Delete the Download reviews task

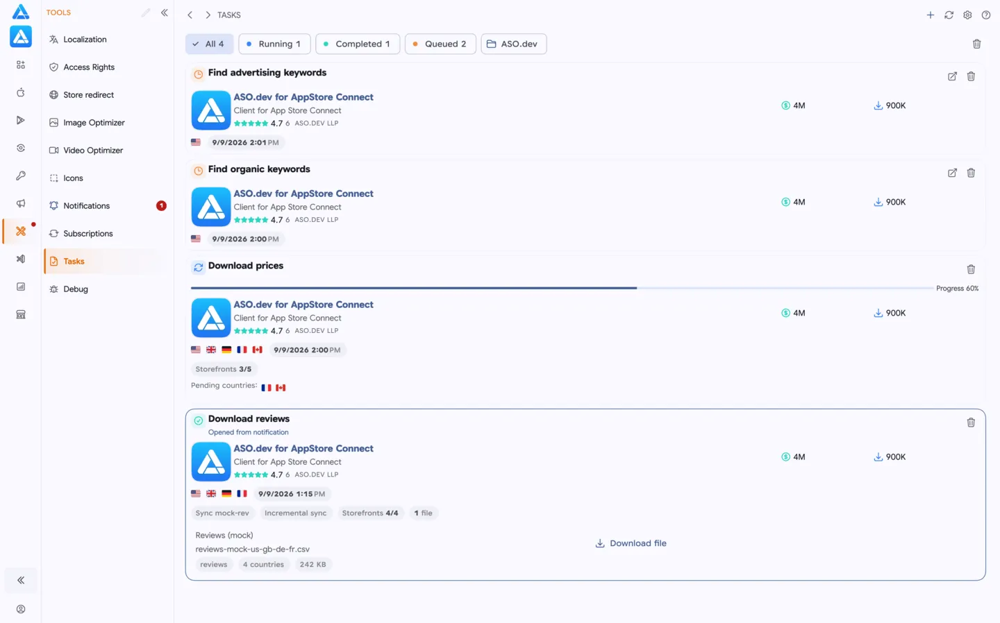click(971, 423)
